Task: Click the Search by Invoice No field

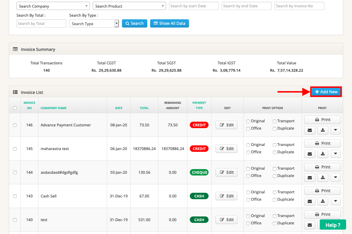Action: 299,6
